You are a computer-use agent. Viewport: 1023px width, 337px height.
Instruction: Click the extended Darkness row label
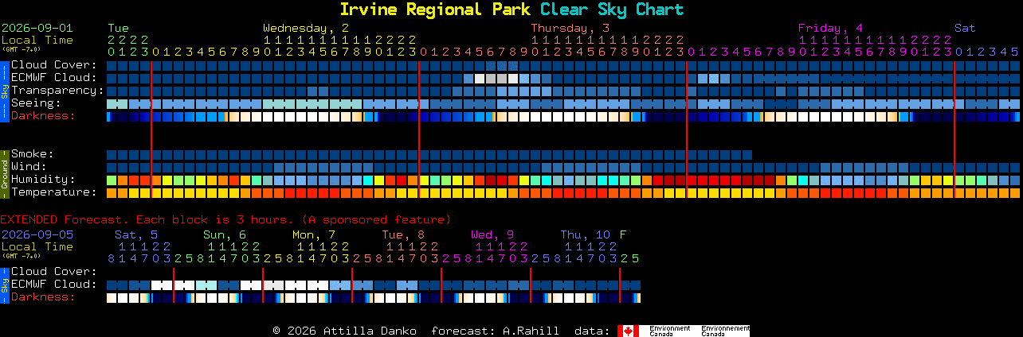[43, 297]
